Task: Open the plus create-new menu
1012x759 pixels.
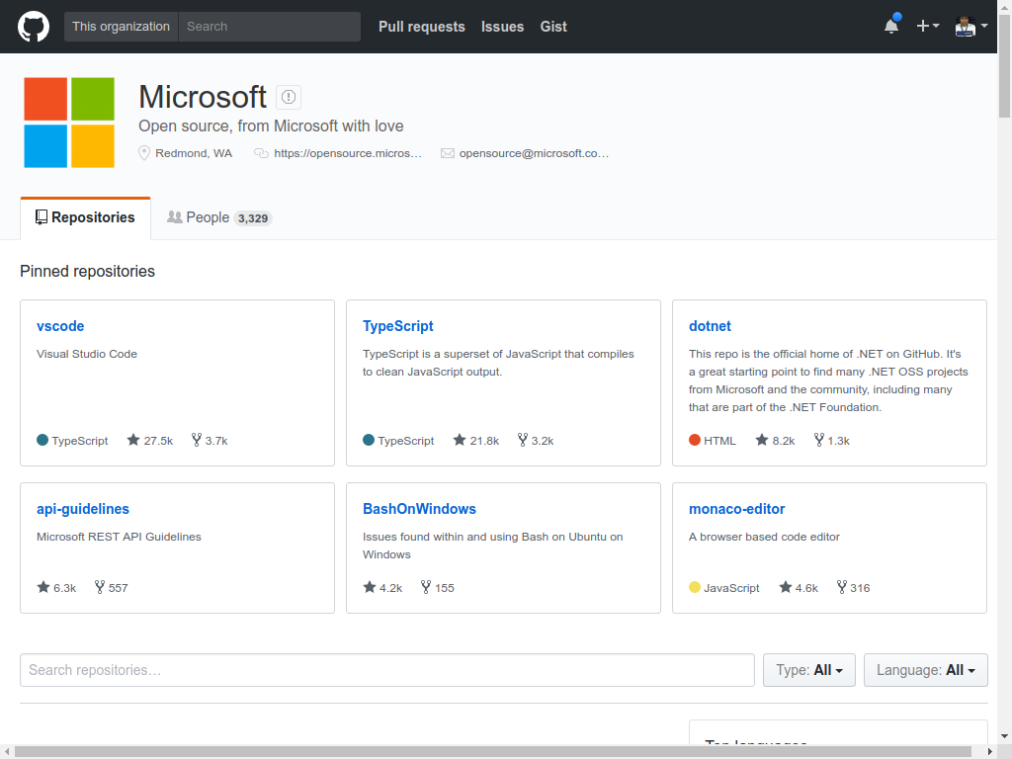Action: (x=927, y=26)
